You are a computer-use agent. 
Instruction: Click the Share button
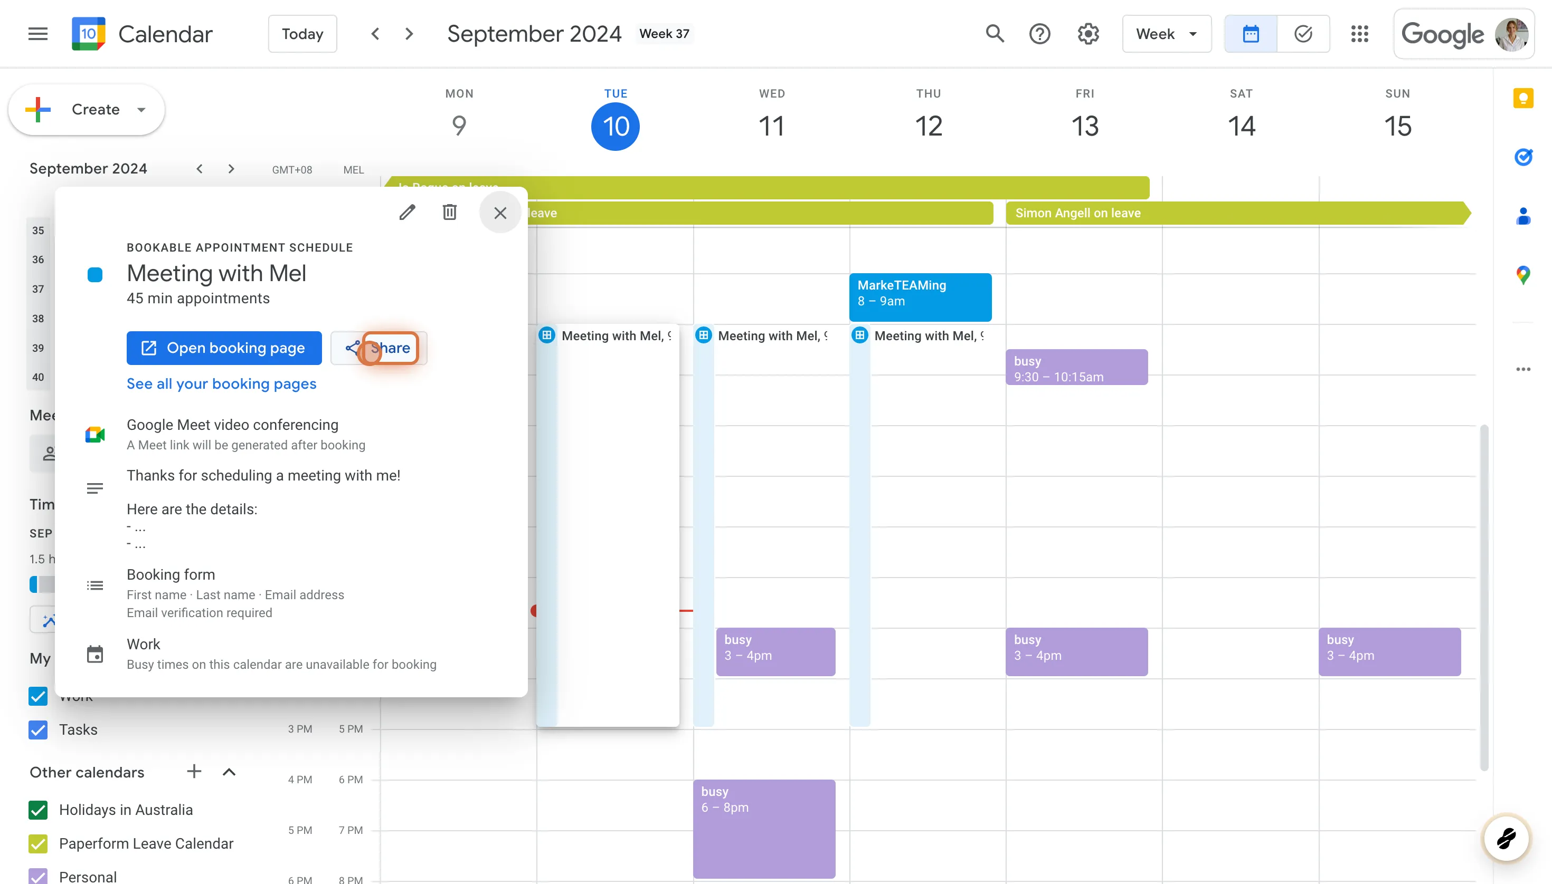[378, 348]
